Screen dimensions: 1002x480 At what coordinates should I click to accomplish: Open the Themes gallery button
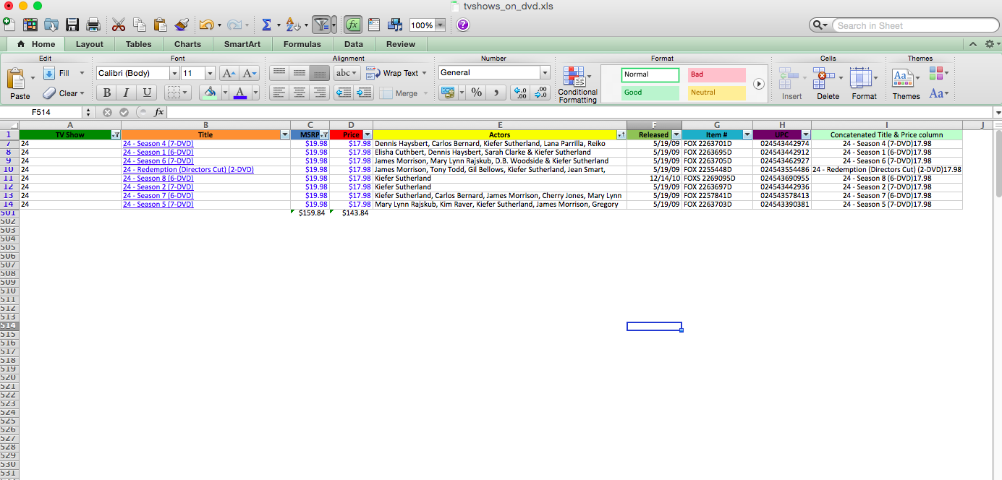(x=906, y=84)
